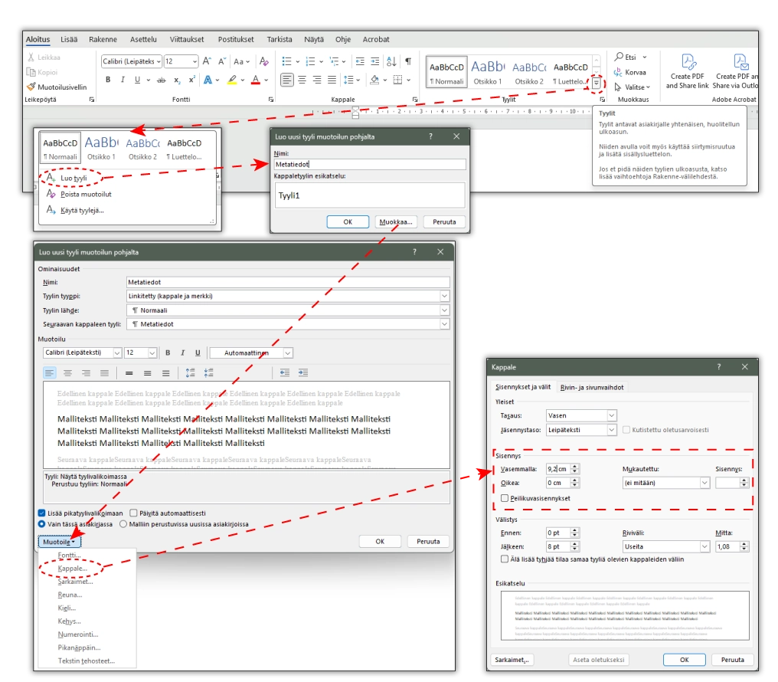Open Lisää ribbon tab
Screen dimensions: 778x682
click(x=69, y=39)
